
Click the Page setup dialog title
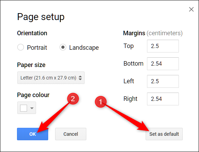pyautogui.click(x=41, y=17)
